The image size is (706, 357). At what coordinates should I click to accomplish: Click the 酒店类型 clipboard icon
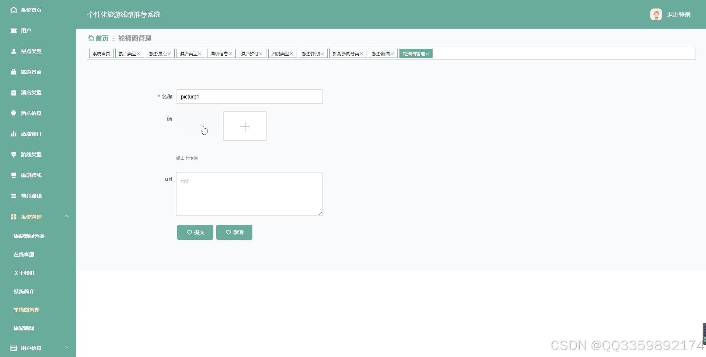14,93
